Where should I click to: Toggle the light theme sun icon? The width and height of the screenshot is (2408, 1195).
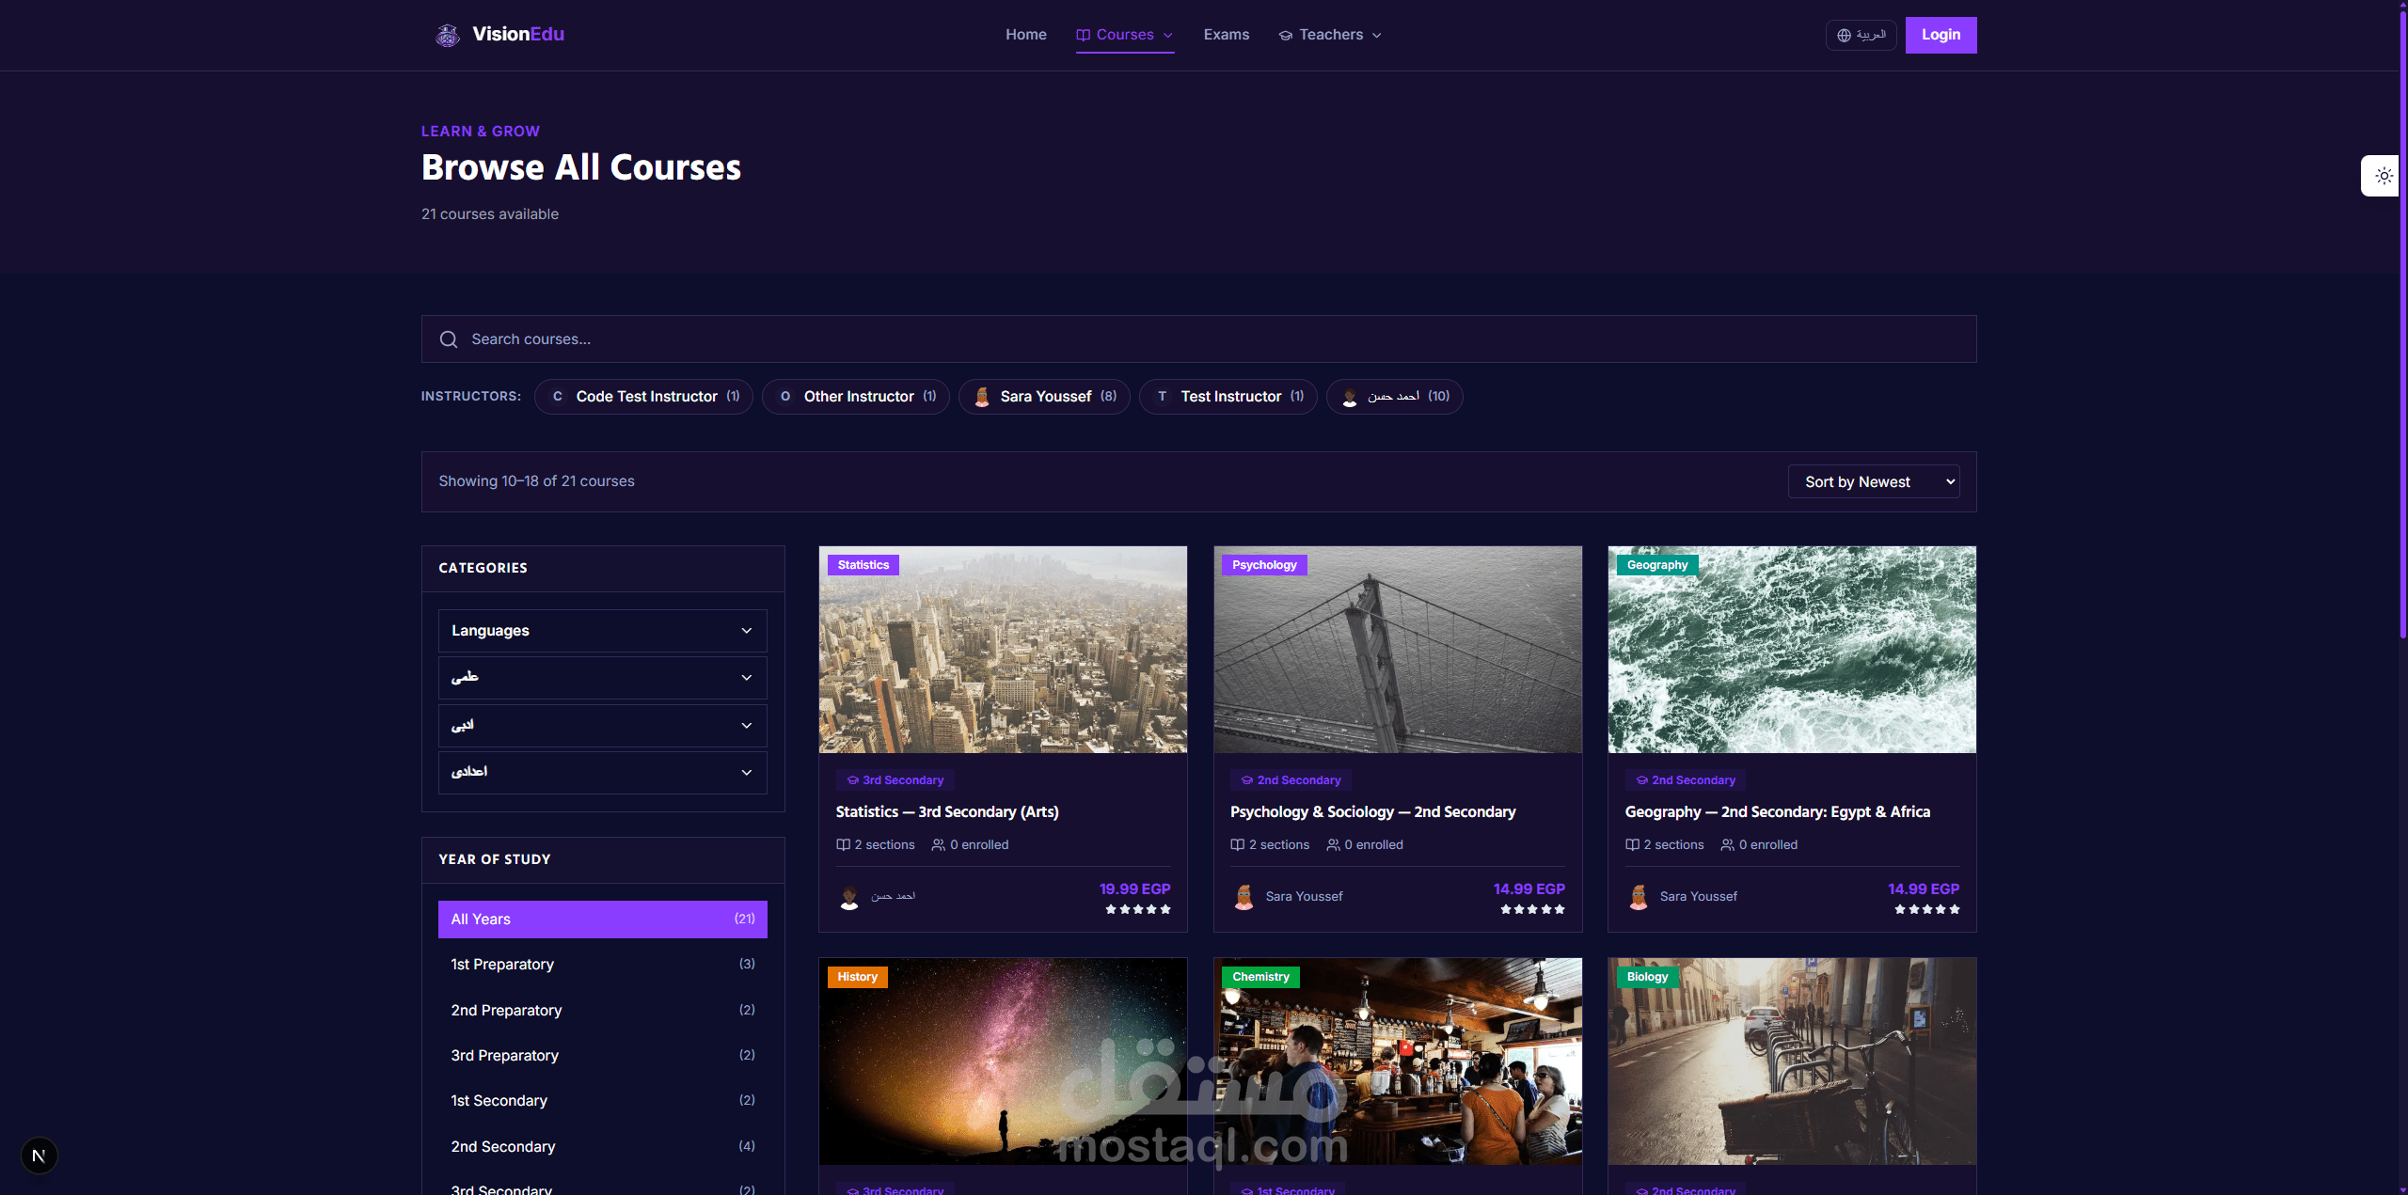pyautogui.click(x=2384, y=176)
